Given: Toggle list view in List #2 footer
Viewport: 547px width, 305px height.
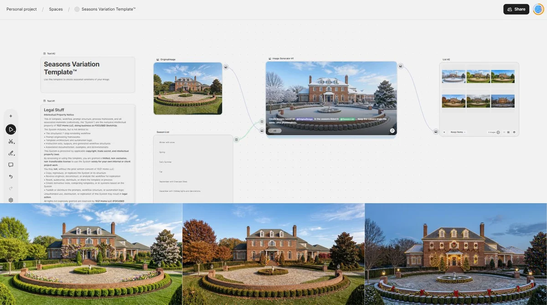Looking at the screenshot, I should (x=504, y=132).
